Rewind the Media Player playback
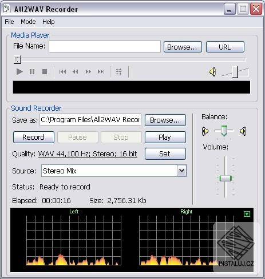The image size is (265, 279). pyautogui.click(x=76, y=72)
